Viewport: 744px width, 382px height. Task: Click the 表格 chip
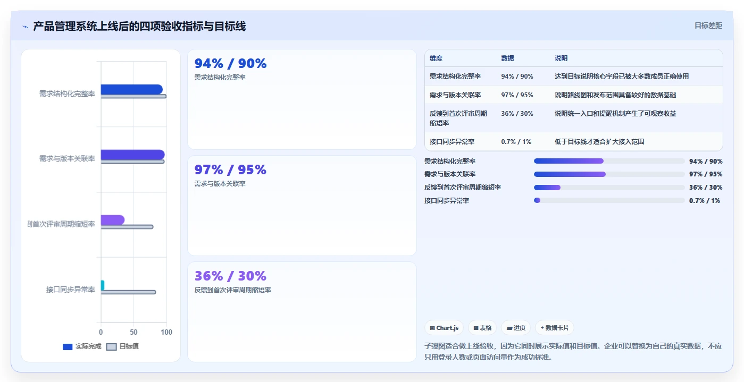pyautogui.click(x=482, y=328)
